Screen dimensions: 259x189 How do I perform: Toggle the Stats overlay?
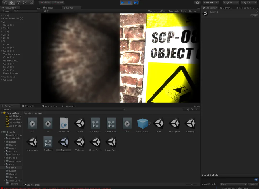184,11
